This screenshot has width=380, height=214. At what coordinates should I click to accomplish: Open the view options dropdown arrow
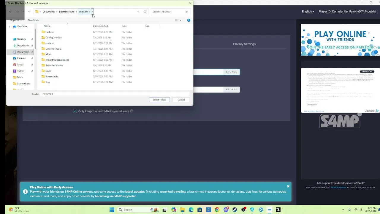[x=180, y=20]
